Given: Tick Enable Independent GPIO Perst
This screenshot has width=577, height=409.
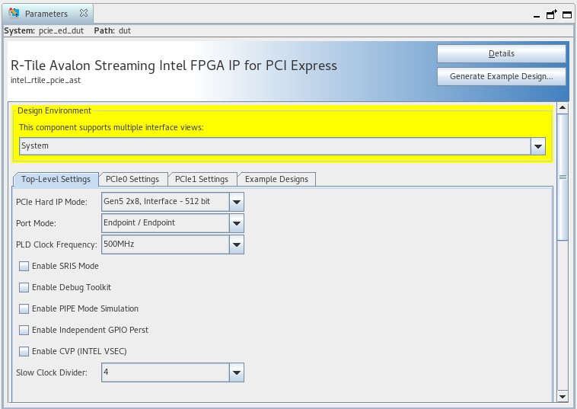Looking at the screenshot, I should (x=24, y=331).
